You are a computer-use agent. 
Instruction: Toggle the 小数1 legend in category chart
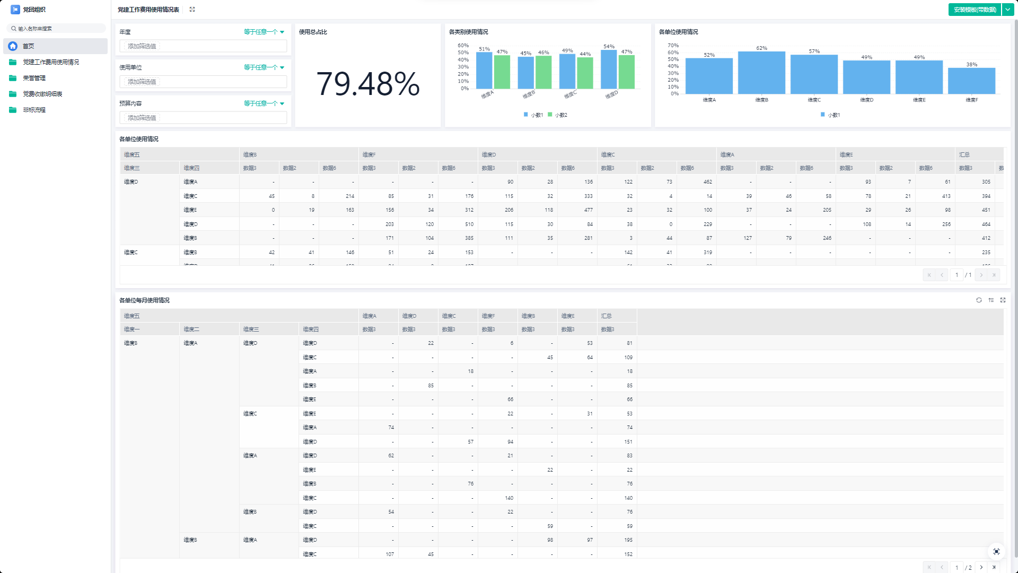[x=533, y=115]
